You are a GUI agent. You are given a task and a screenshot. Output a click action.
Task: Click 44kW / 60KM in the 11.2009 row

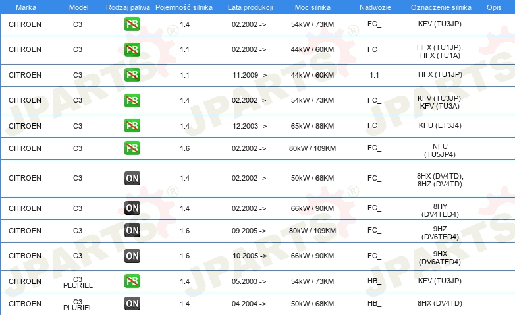click(x=312, y=75)
